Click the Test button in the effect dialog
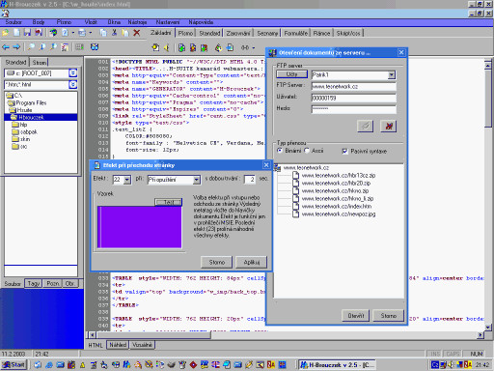494x371 pixels. pyautogui.click(x=169, y=202)
